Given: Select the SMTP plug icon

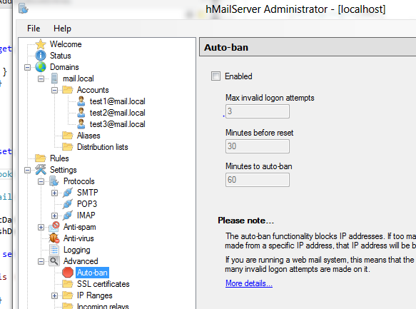Looking at the screenshot, I should click(68, 192).
